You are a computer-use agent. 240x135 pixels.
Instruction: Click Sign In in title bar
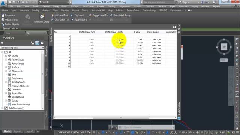click(x=186, y=2)
